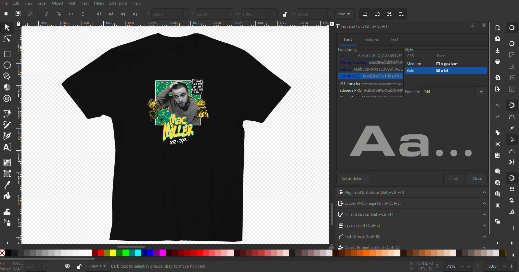519x272 pixels.
Task: Click the Set as default button
Action: pyautogui.click(x=353, y=179)
